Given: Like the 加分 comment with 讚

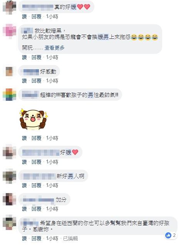Looking at the screenshot, I should 24,209.
